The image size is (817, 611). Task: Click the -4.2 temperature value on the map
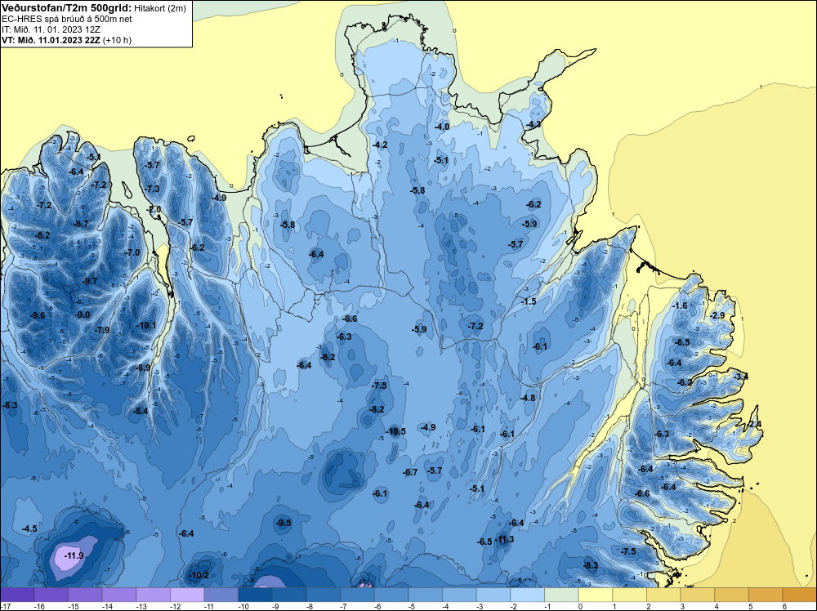381,145
